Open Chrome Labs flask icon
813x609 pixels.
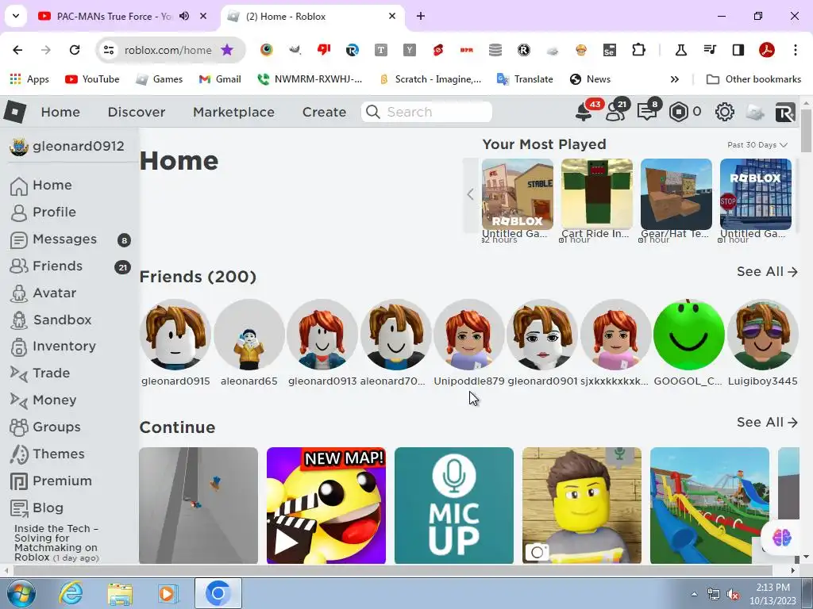[680, 50]
